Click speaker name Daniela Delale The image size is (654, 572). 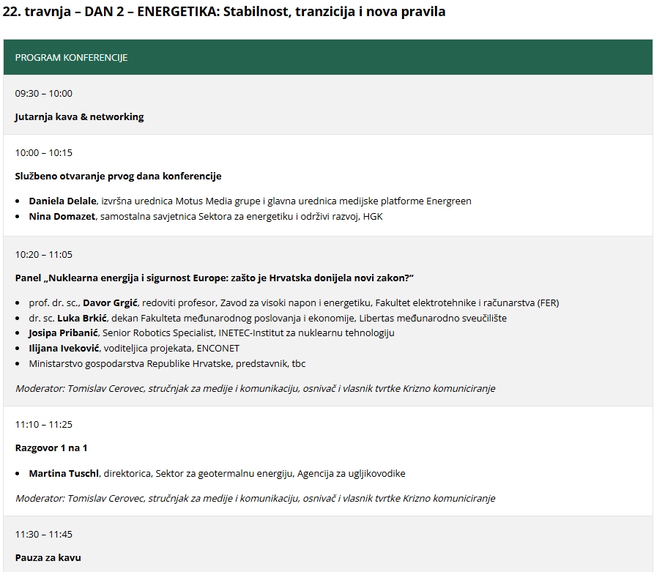(62, 201)
